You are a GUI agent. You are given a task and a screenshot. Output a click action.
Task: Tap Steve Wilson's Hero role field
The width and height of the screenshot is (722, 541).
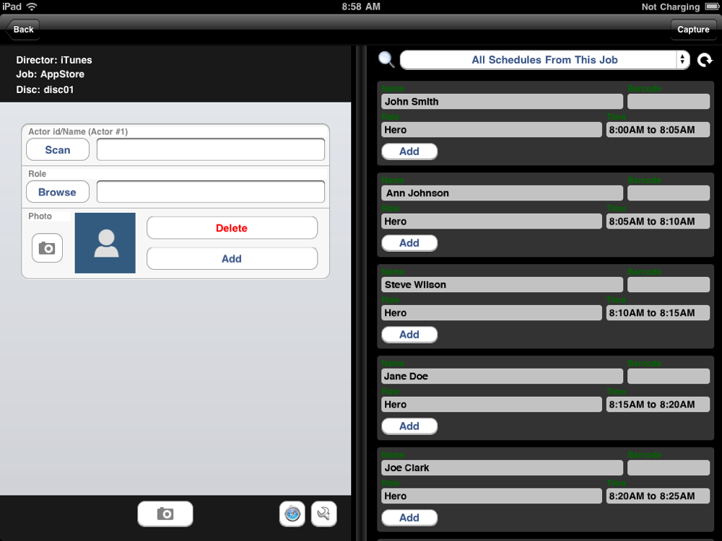pos(491,313)
